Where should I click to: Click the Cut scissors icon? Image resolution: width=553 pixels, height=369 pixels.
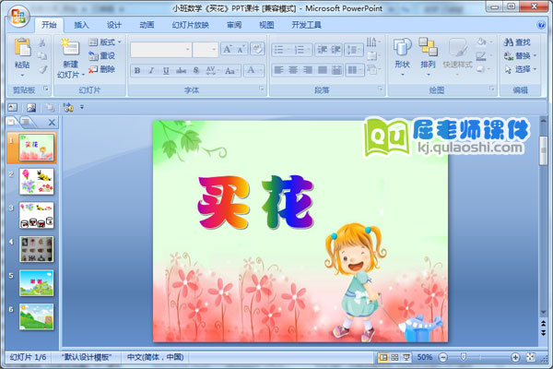pyautogui.click(x=42, y=42)
